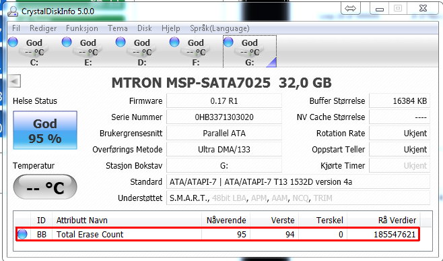
Task: Click the Nåverende column header
Action: [x=226, y=220]
